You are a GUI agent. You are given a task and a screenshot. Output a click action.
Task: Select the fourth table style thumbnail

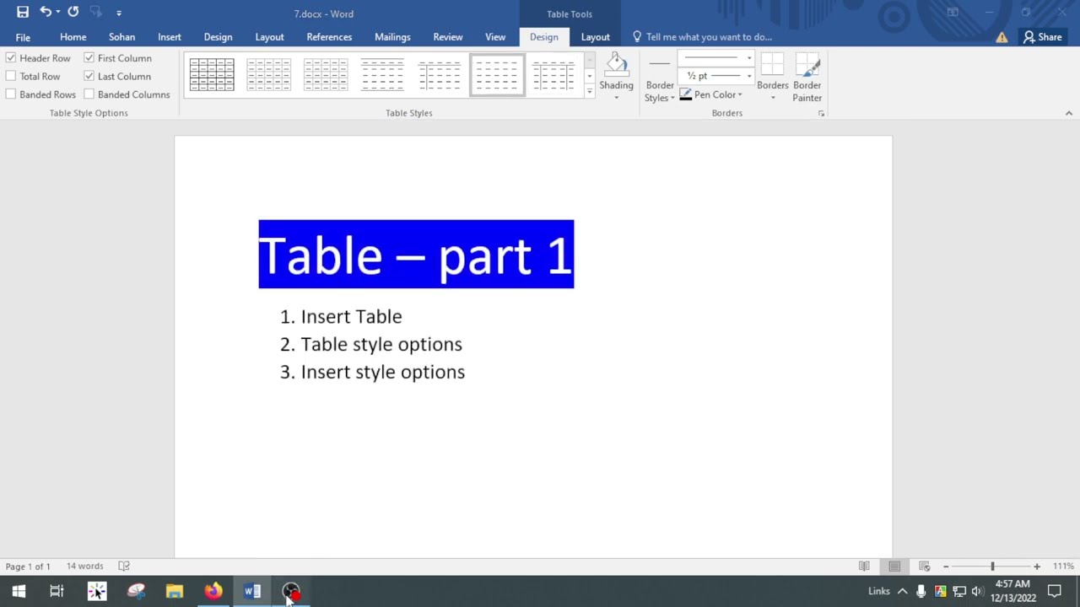[382, 75]
